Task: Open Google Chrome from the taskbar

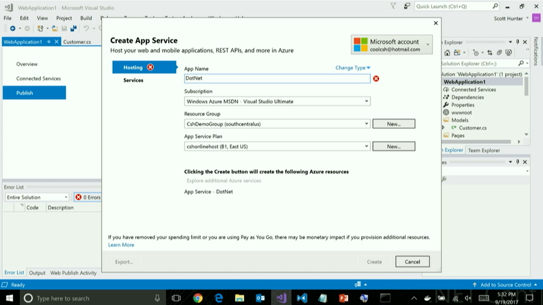Action: (x=198, y=298)
